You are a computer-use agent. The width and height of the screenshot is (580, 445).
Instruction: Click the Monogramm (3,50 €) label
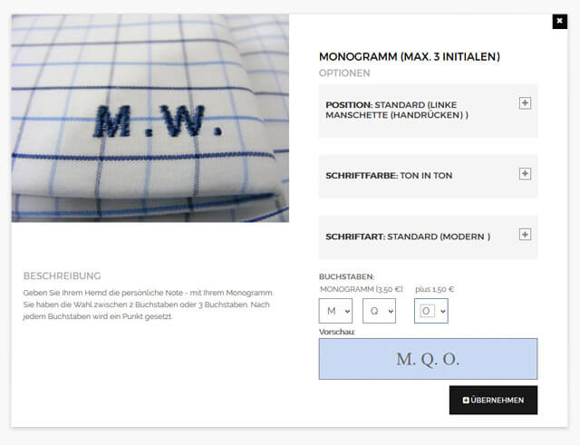362,289
